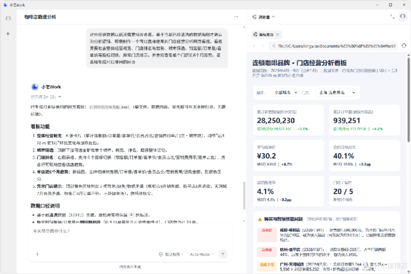Add attachment with plus icon in input box
This screenshot has height=274, width=411.
click(x=37, y=254)
